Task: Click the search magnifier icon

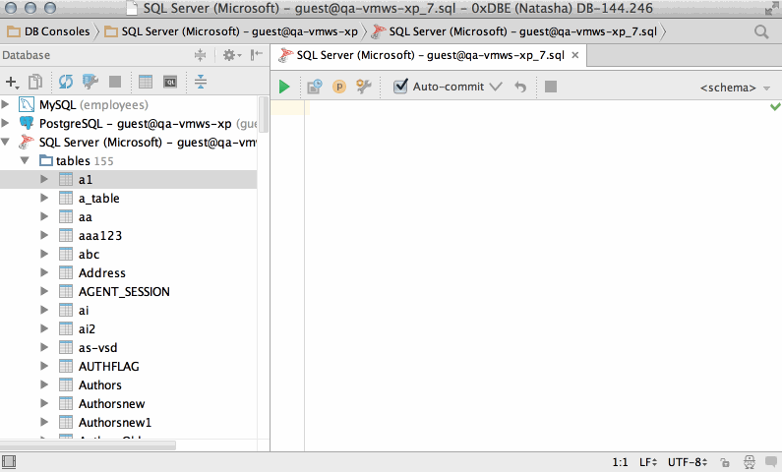Action: pyautogui.click(x=761, y=31)
